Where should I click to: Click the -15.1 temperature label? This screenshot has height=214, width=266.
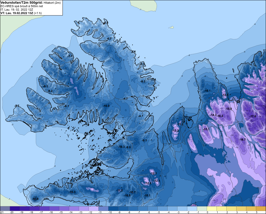(x=206, y=129)
